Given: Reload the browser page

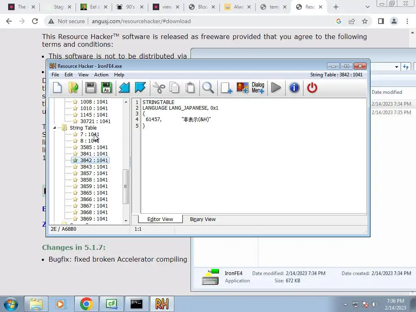Looking at the screenshot, I should 35,21.
